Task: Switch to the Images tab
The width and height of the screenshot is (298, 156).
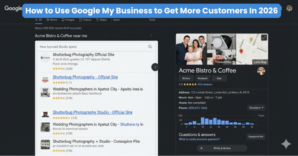Action: click(68, 20)
